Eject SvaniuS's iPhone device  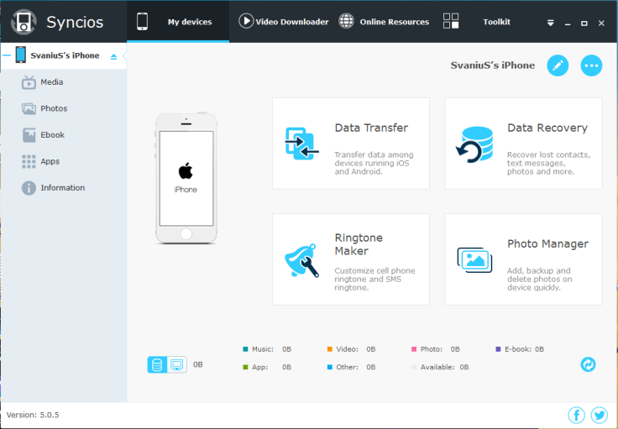[x=114, y=56]
